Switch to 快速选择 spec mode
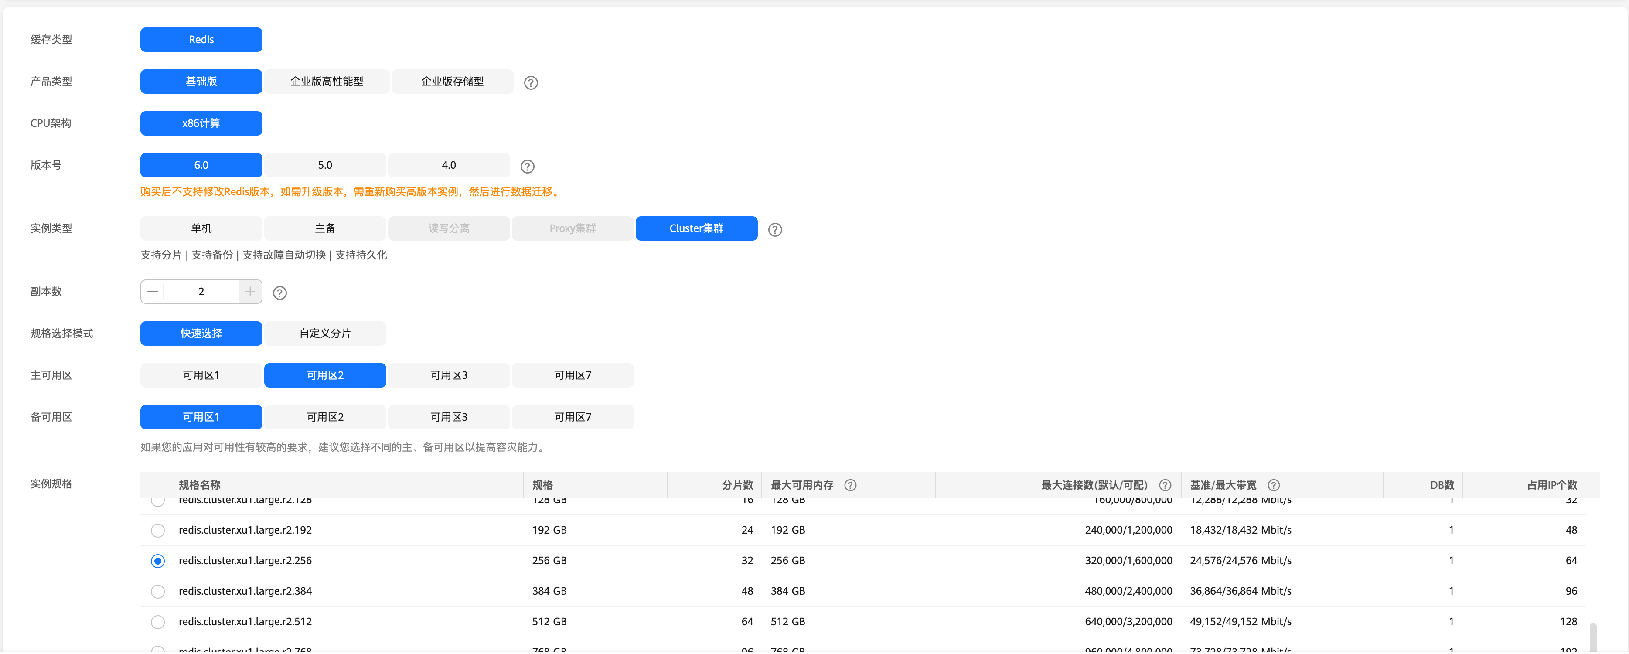Viewport: 1629px width, 654px height. (201, 334)
